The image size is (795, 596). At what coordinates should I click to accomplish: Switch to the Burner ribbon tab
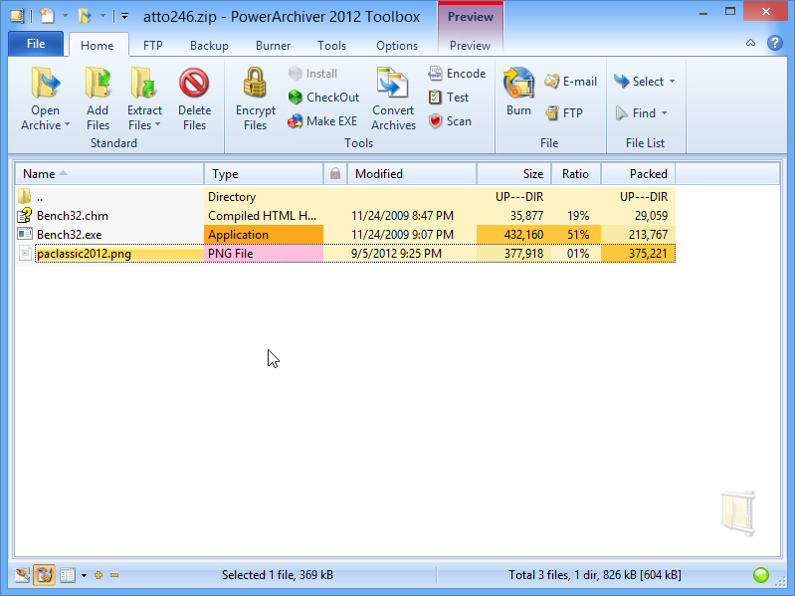pyautogui.click(x=273, y=45)
